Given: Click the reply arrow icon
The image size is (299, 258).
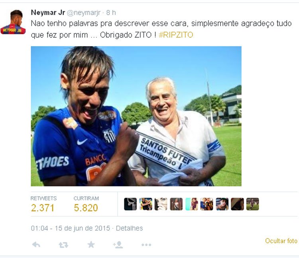Looking at the screenshot, I should (x=36, y=244).
